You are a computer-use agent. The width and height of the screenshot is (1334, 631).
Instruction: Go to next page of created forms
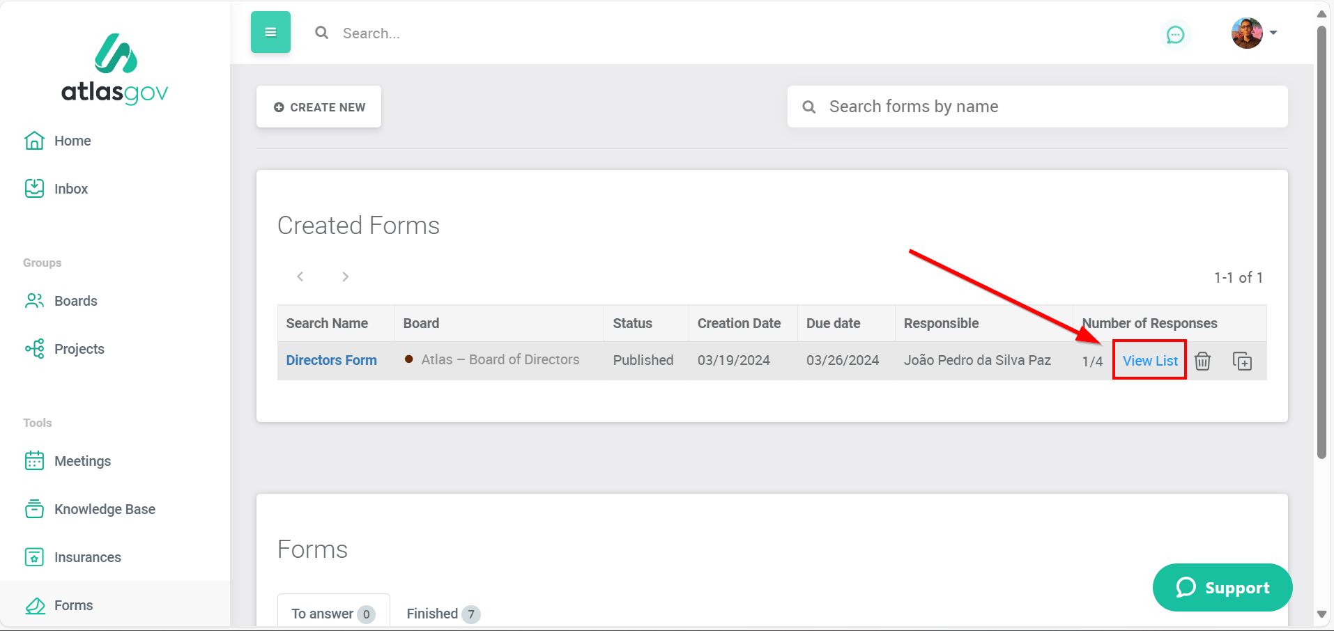click(x=345, y=276)
